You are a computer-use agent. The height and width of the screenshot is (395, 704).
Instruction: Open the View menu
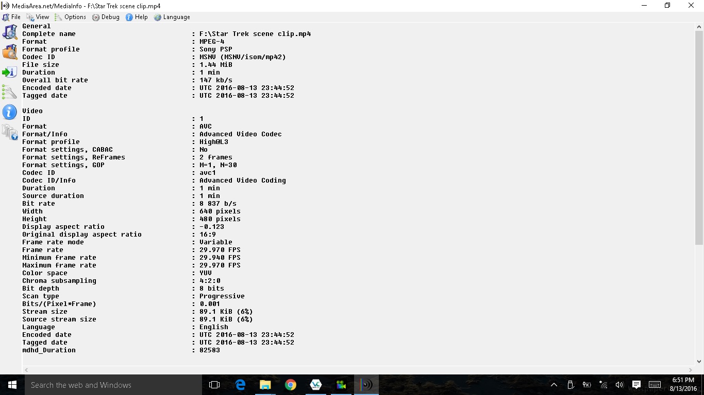tap(38, 17)
